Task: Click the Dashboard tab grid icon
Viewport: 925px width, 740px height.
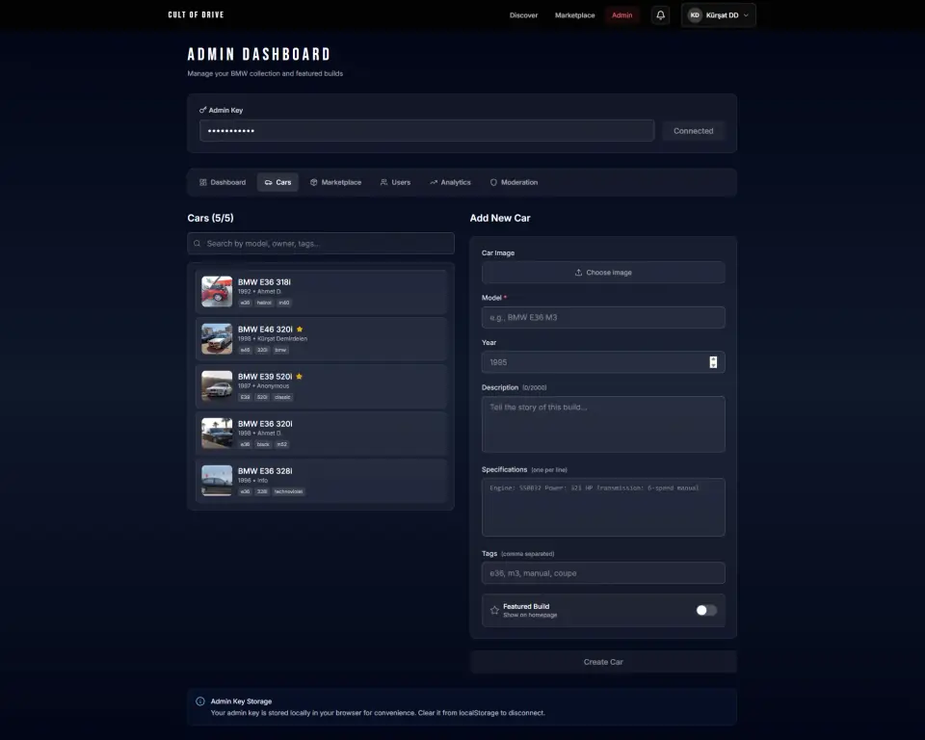Action: pyautogui.click(x=203, y=182)
